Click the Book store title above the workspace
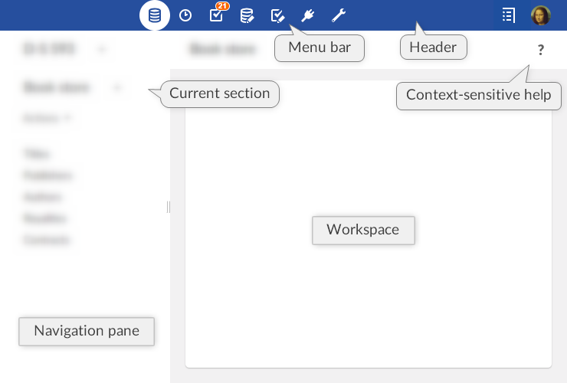 point(212,50)
